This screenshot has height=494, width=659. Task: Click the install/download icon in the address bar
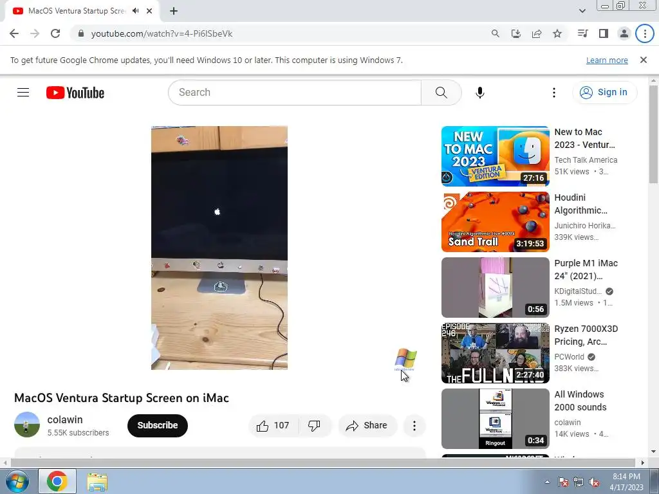click(x=516, y=33)
